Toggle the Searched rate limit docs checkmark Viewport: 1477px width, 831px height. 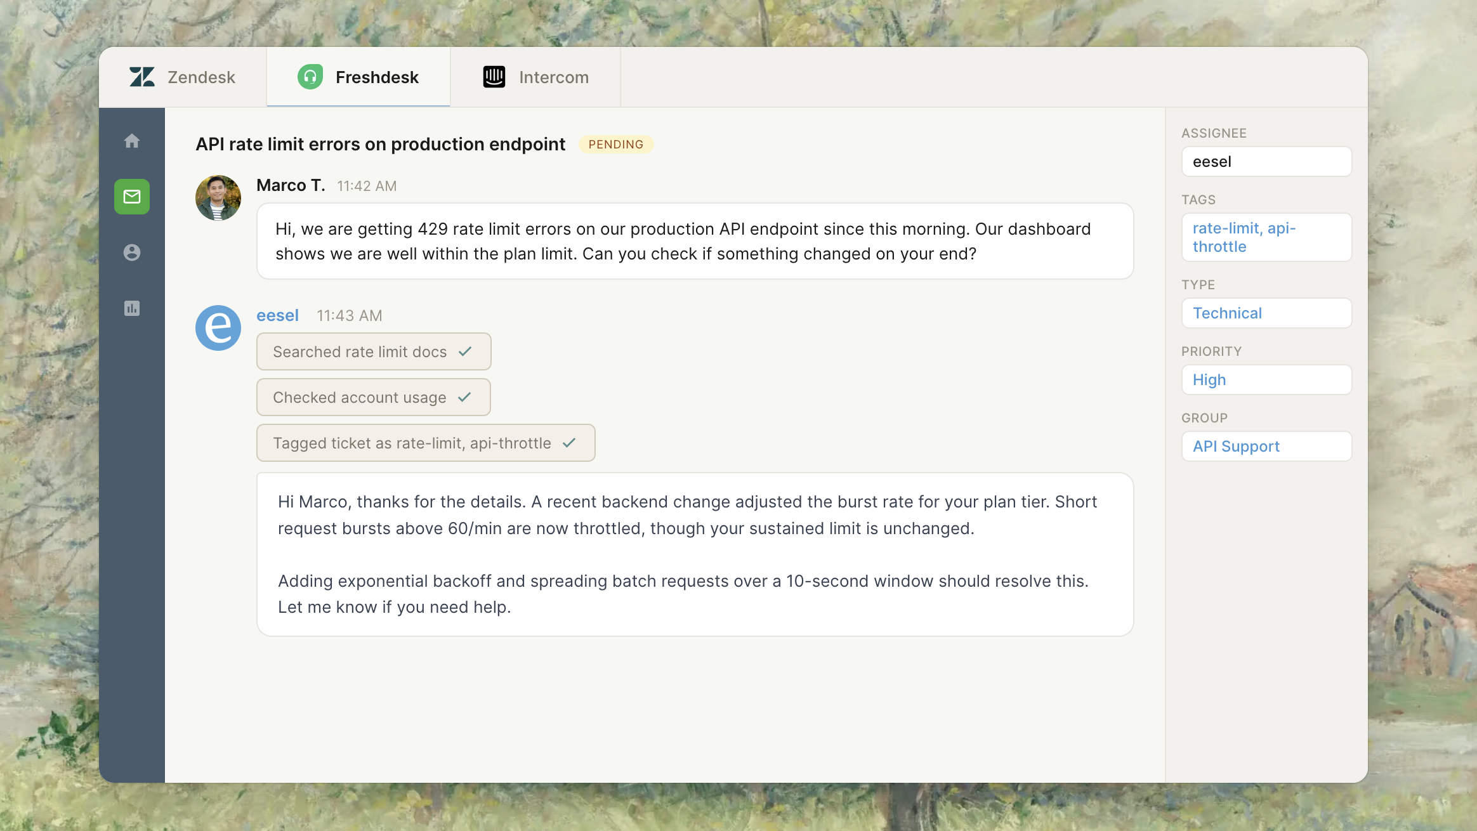[x=466, y=351]
